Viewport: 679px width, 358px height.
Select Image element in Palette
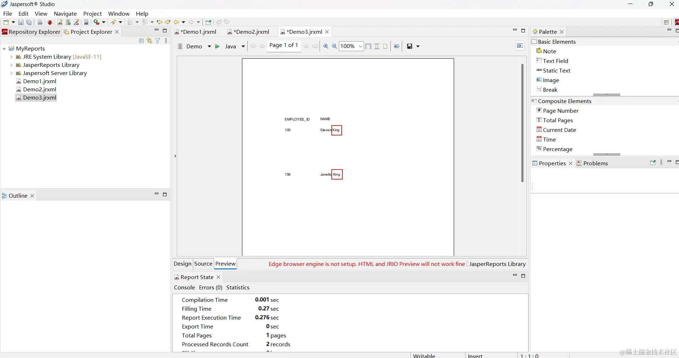tap(548, 80)
